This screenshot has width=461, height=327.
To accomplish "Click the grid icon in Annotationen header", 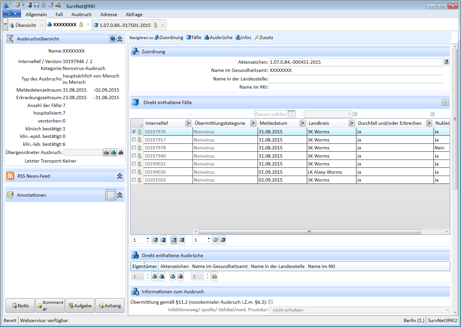I will tap(111, 195).
